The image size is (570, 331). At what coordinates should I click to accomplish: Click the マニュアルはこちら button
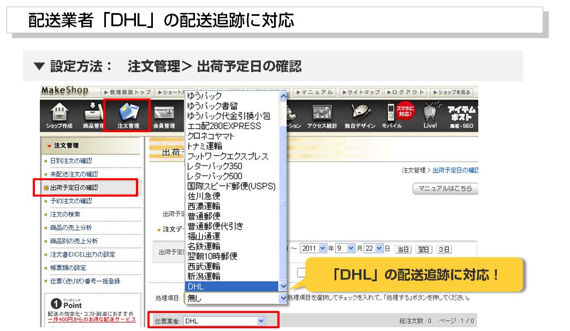(x=446, y=188)
